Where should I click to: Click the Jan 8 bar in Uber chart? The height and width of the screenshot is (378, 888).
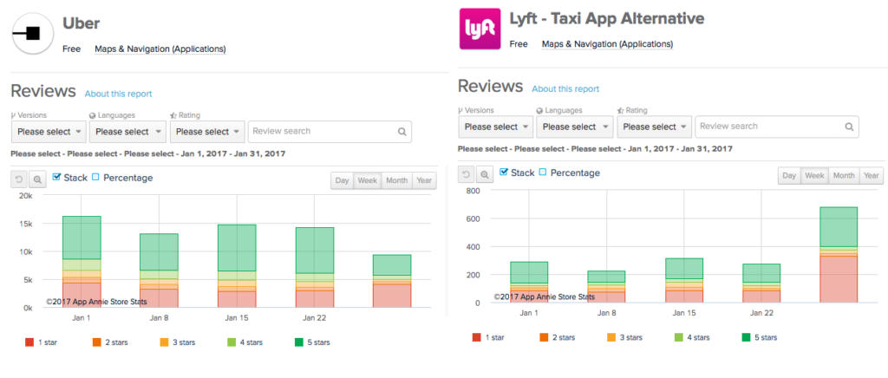pyautogui.click(x=160, y=271)
